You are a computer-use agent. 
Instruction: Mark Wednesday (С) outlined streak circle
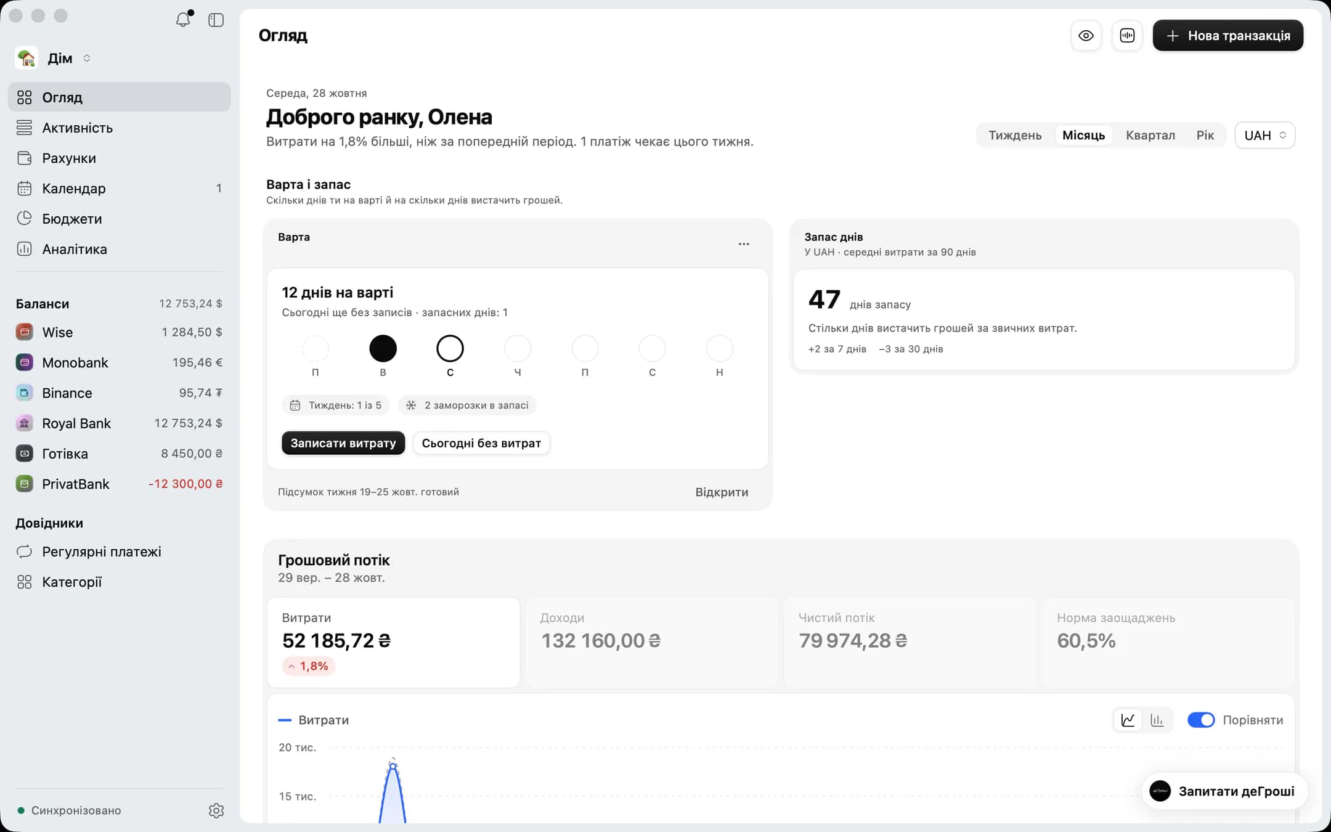click(x=450, y=348)
